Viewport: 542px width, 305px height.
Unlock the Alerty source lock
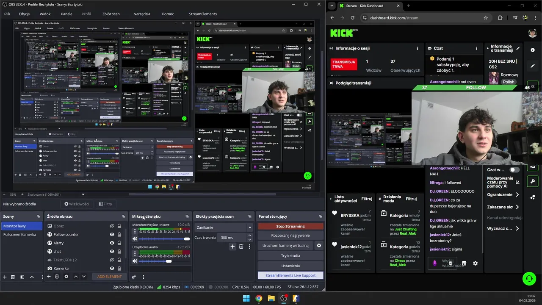tap(119, 243)
